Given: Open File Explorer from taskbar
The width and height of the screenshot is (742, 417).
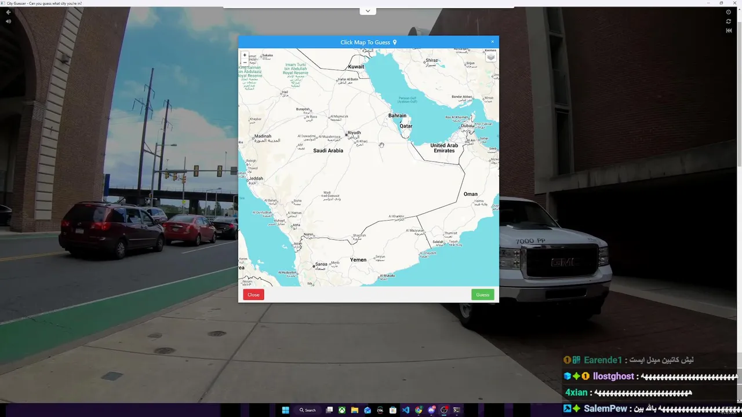Looking at the screenshot, I should pos(355,410).
